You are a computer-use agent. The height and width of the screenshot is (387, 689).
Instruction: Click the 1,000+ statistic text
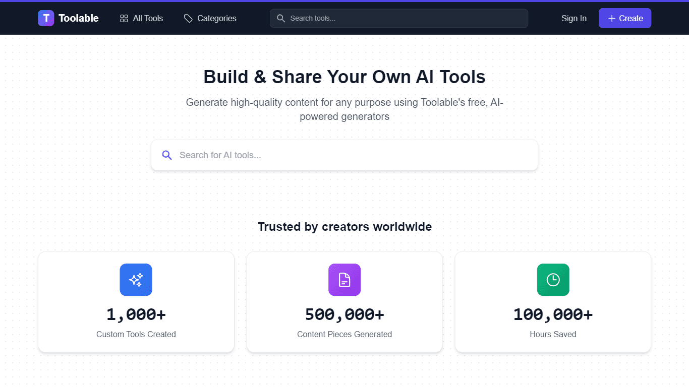click(x=136, y=314)
